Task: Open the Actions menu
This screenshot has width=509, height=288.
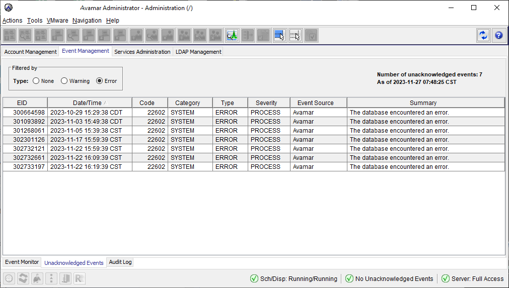Action: point(13,21)
